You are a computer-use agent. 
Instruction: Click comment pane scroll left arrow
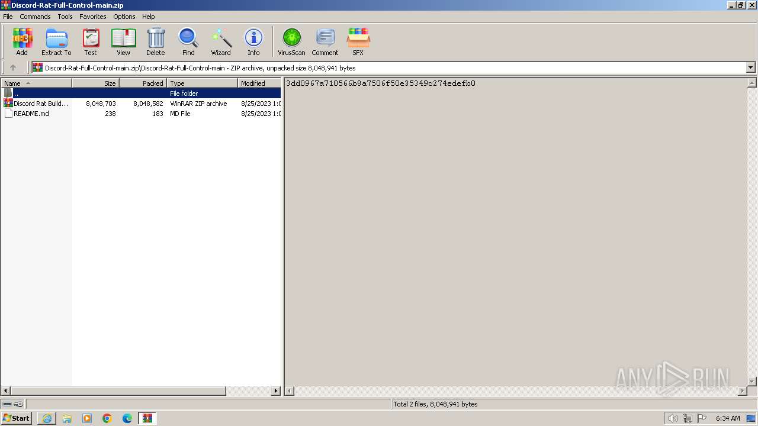click(x=290, y=390)
